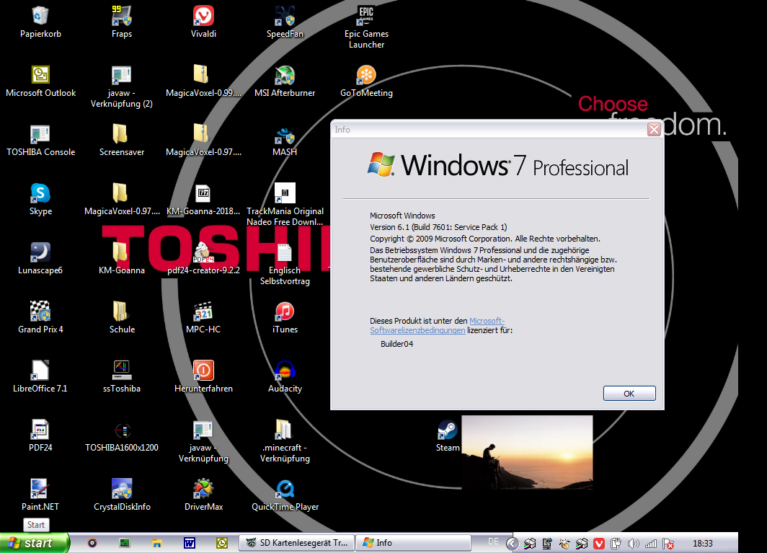Click the green start button
Screen dimensions: 767x553
click(35, 543)
